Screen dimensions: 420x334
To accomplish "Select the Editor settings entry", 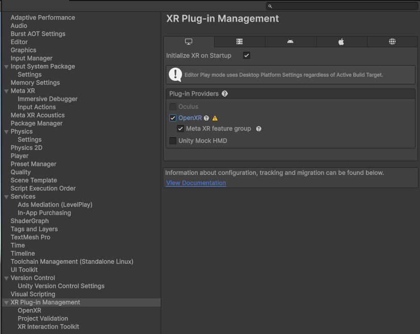I will [19, 42].
